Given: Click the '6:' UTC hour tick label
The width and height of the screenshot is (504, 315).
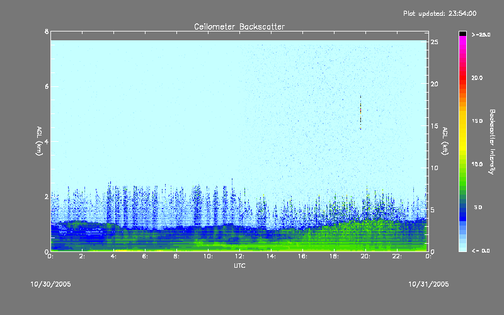Looking at the screenshot, I should click(146, 256).
